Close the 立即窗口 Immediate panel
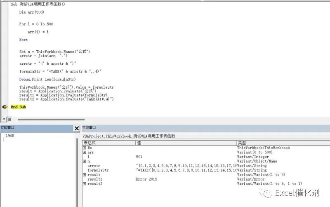This screenshot has height=207, width=330. point(77,128)
